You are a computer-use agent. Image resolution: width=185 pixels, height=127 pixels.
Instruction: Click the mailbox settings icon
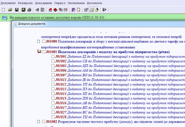(86, 10)
